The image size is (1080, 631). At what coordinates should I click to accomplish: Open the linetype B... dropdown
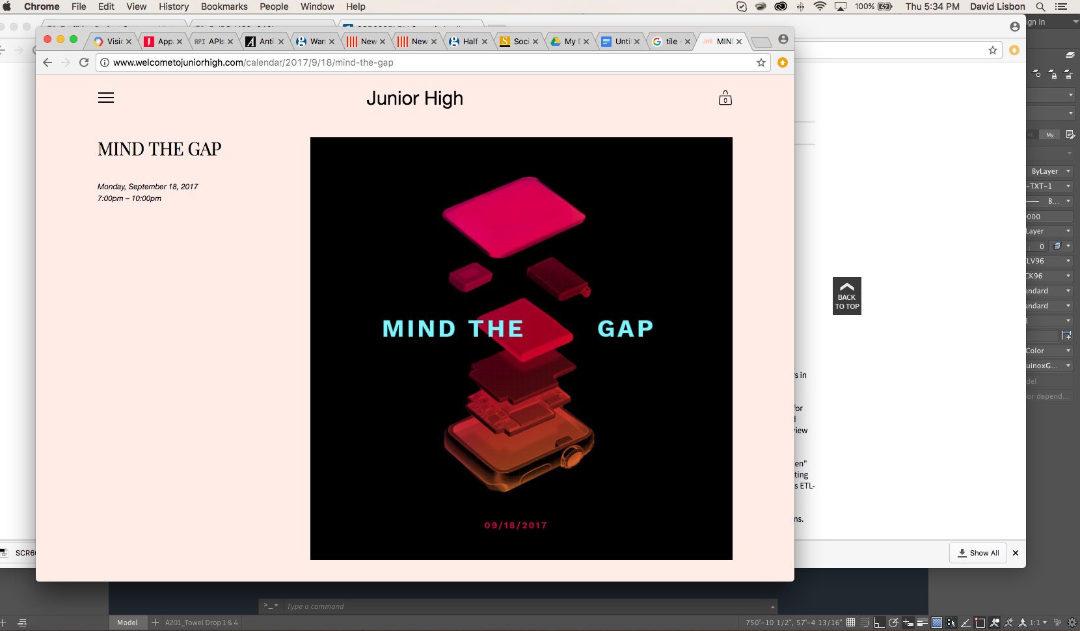click(x=1050, y=201)
